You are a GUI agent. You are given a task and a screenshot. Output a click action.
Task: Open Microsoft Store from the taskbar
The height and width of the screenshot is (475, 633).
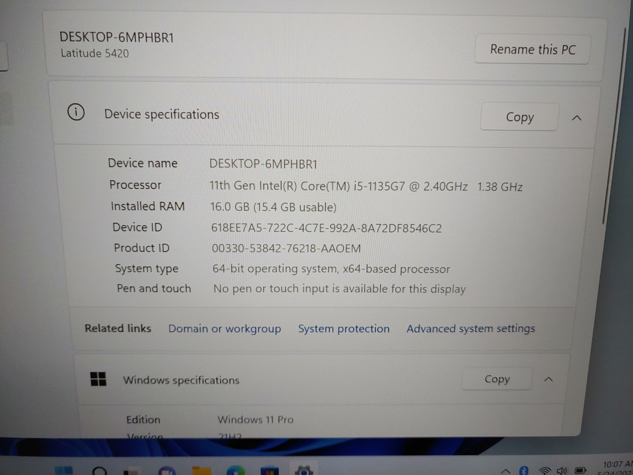pyautogui.click(x=269, y=471)
